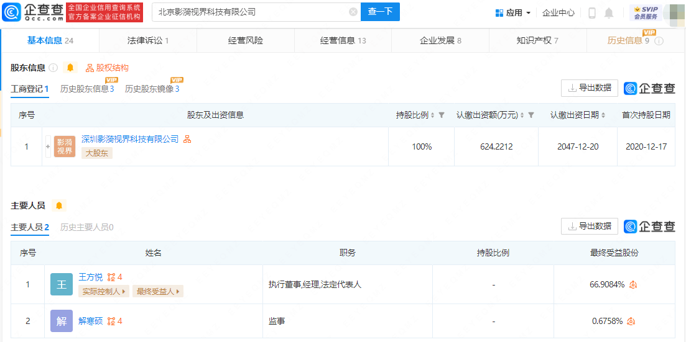Click the bell alert icon beside 主要人员
The image size is (686, 342).
58,205
